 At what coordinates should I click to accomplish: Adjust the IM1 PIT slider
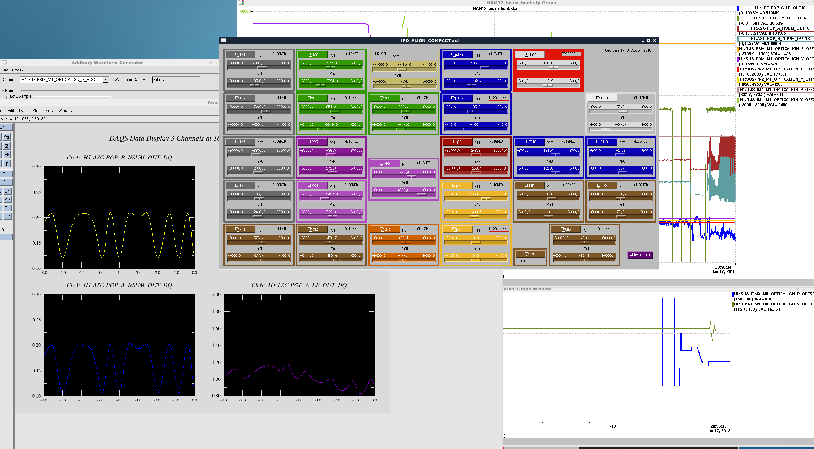coord(259,68)
